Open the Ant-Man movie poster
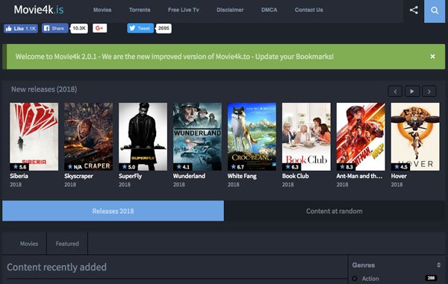 tap(361, 136)
